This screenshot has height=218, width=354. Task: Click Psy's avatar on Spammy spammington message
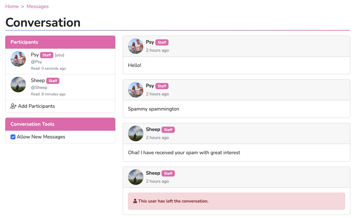[x=136, y=90]
